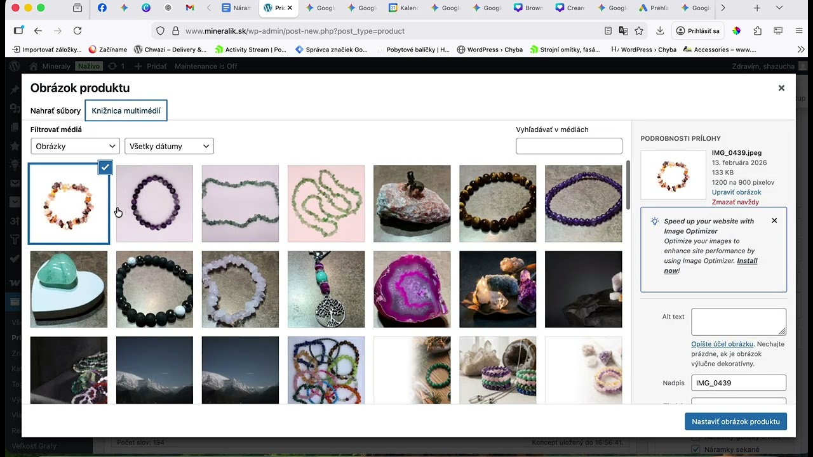This screenshot has width=813, height=457.
Task: Click Nastaviť obrázok produktu button
Action: 736,421
